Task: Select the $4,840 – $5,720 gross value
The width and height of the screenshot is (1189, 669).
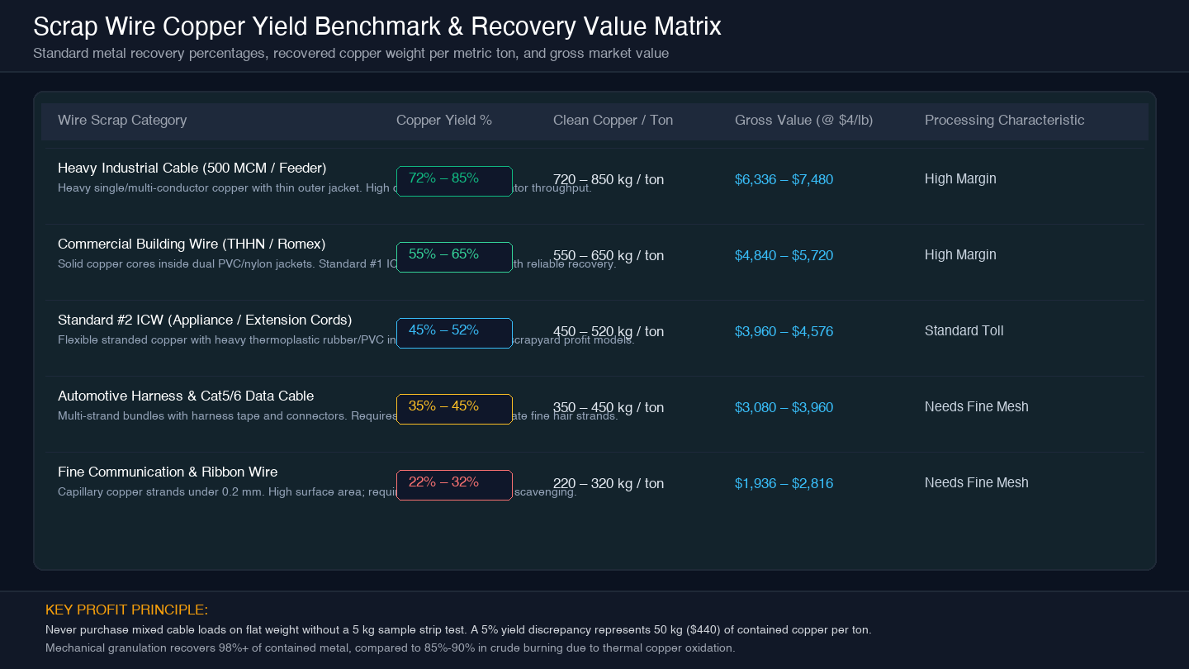Action: tap(784, 256)
